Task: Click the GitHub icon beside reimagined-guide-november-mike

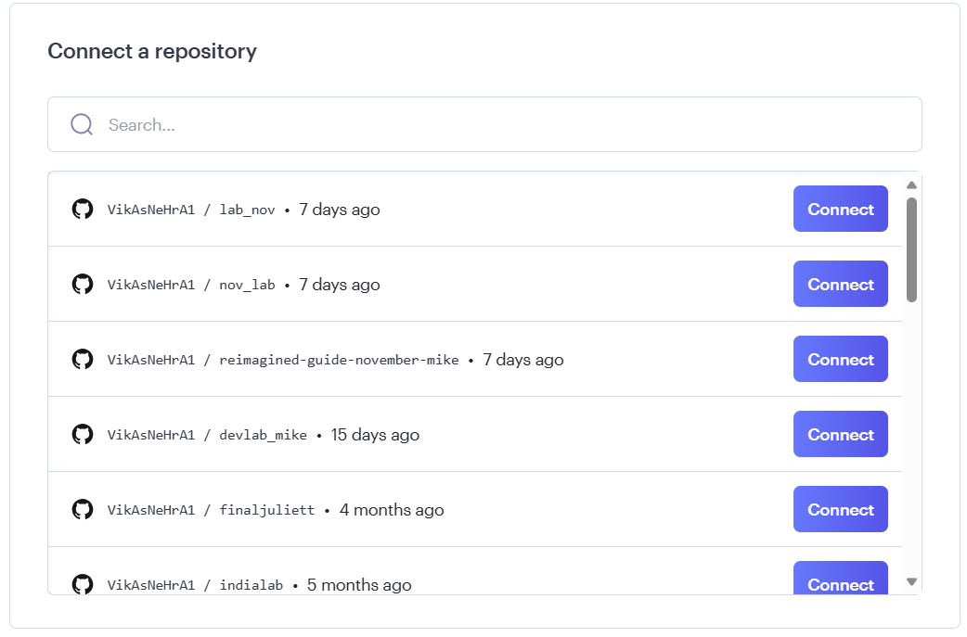Action: (x=83, y=359)
